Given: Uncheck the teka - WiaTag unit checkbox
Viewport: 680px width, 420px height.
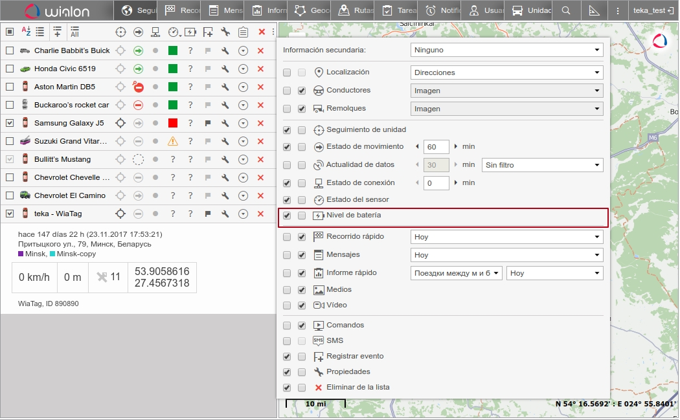Looking at the screenshot, I should pos(10,214).
